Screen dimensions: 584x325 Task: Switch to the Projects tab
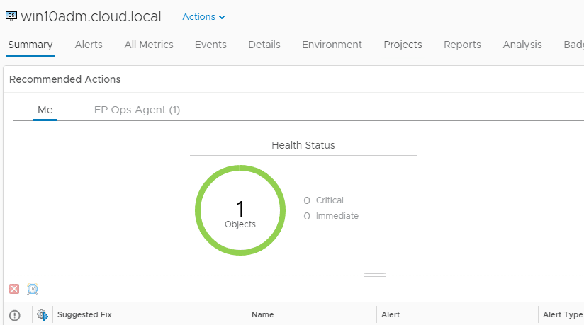403,45
